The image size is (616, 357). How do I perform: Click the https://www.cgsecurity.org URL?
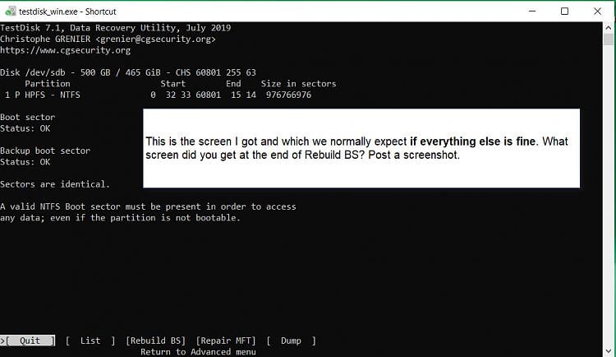pyautogui.click(x=65, y=50)
